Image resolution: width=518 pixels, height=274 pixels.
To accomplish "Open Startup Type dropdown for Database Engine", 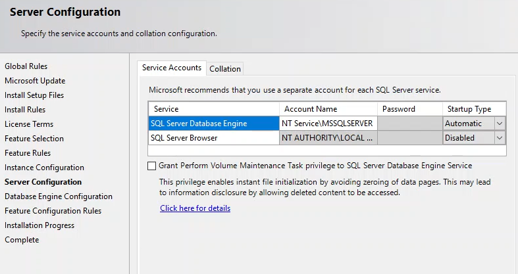I will 500,124.
